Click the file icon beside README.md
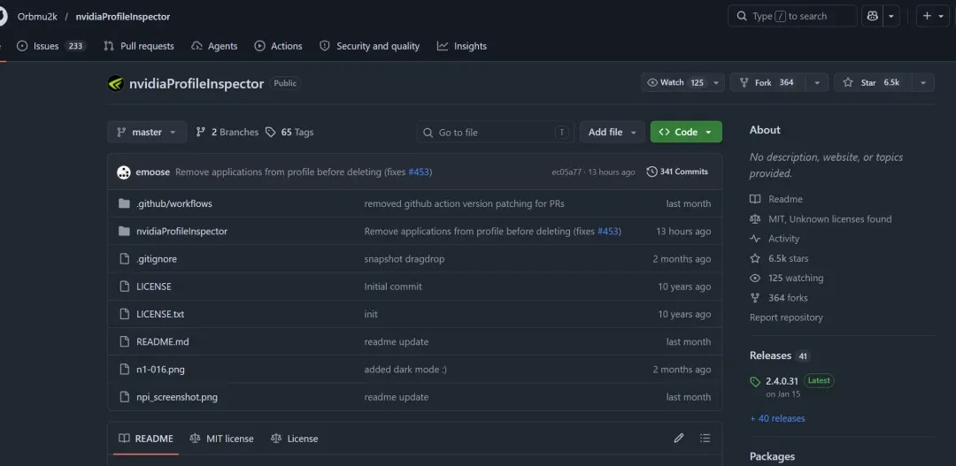 (x=125, y=341)
